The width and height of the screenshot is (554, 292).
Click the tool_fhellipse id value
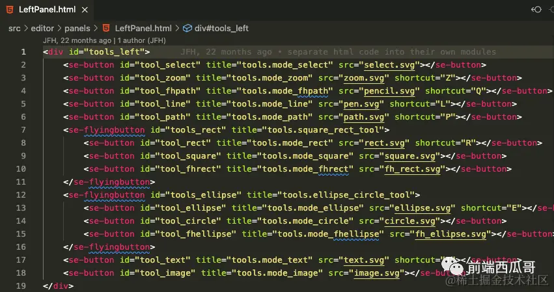[195, 234]
